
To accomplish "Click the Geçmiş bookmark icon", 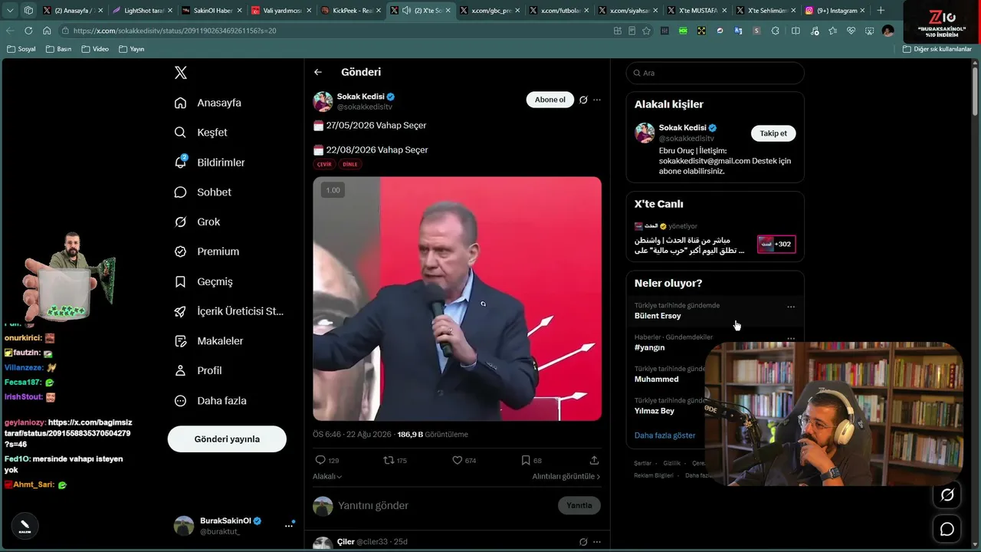I will (x=180, y=281).
